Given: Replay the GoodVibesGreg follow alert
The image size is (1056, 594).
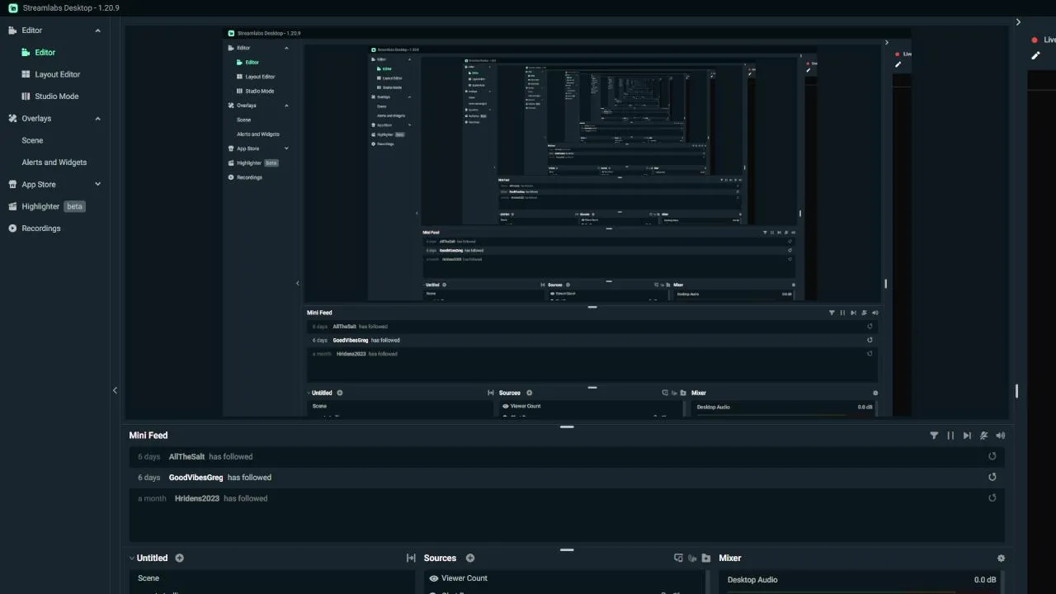Looking at the screenshot, I should pos(992,477).
